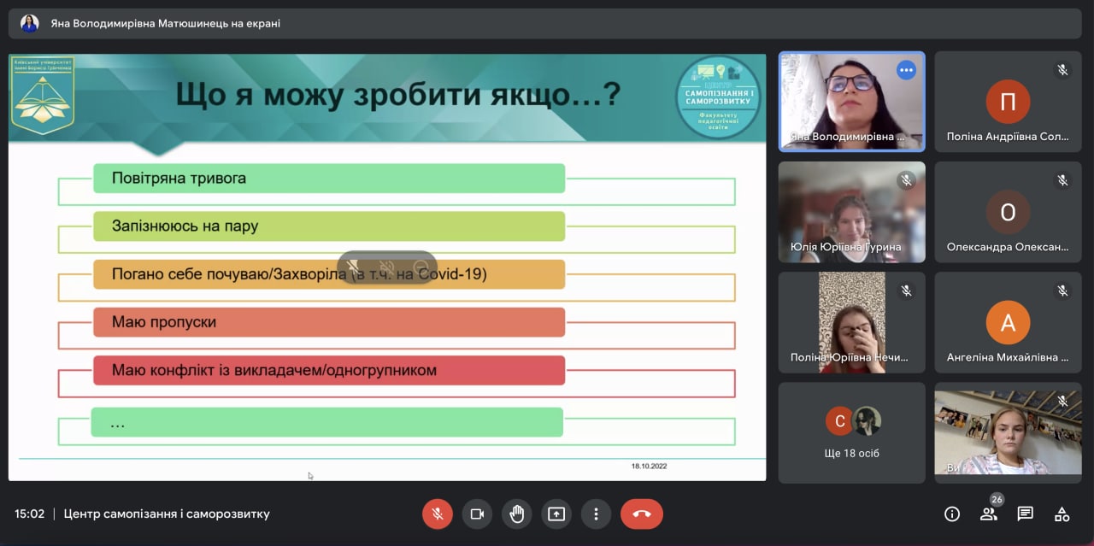1094x546 pixels.
Task: Show the participants list icon
Action: (x=988, y=514)
